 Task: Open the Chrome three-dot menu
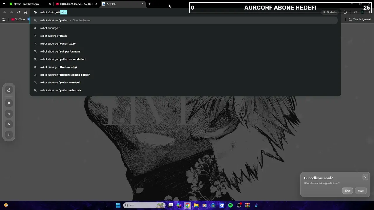[369, 12]
